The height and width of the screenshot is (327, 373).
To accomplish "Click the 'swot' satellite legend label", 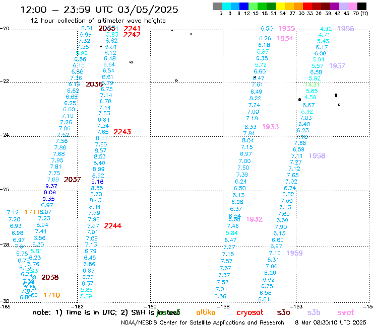I will 346,313.
